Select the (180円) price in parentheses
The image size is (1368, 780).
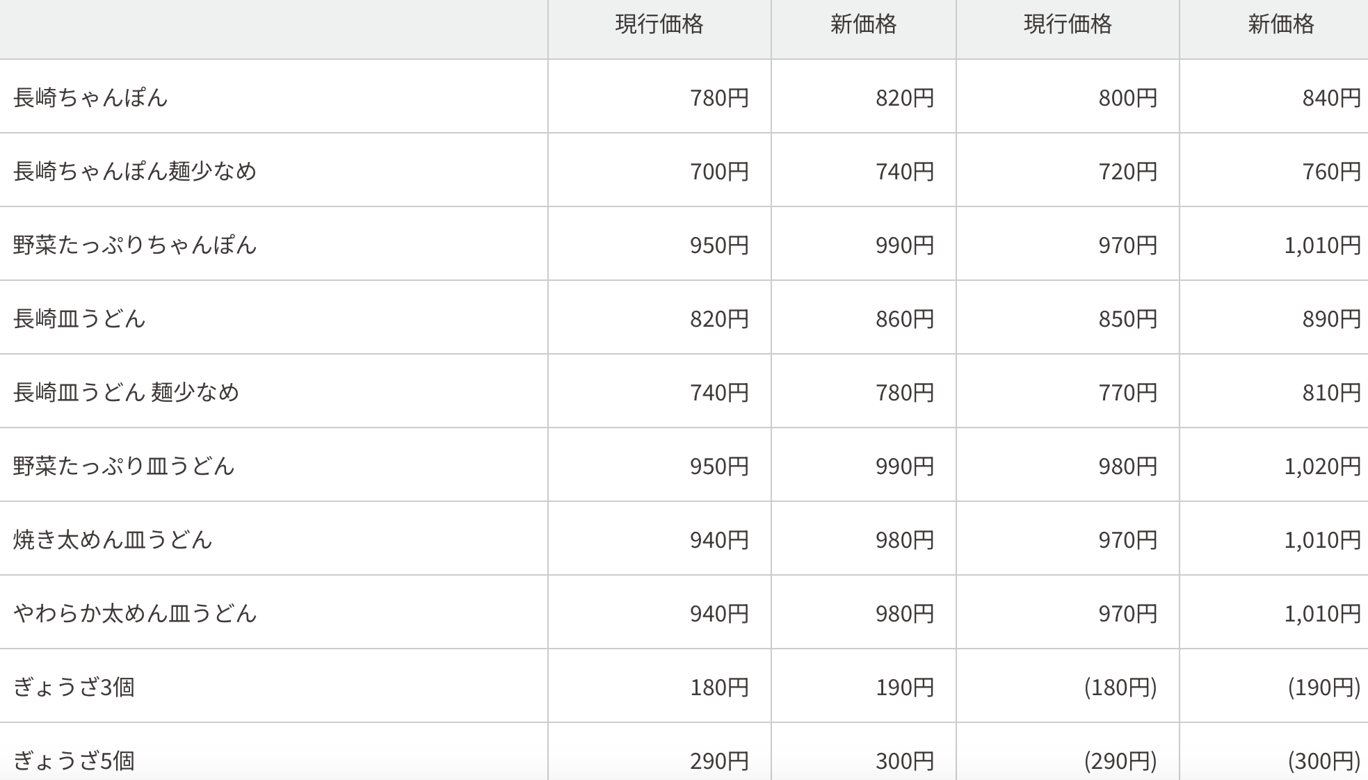pyautogui.click(x=1120, y=687)
